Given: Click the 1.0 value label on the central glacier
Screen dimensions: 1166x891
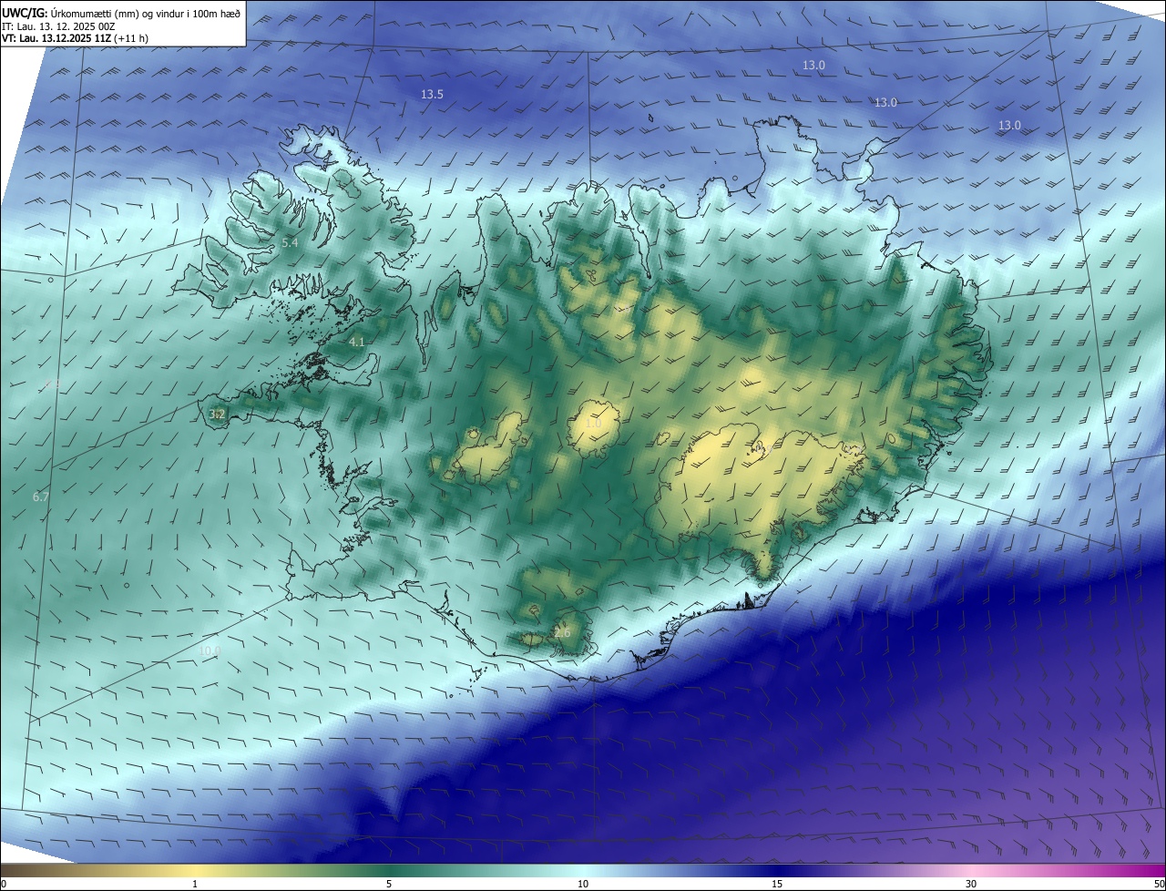Looking at the screenshot, I should [x=593, y=423].
